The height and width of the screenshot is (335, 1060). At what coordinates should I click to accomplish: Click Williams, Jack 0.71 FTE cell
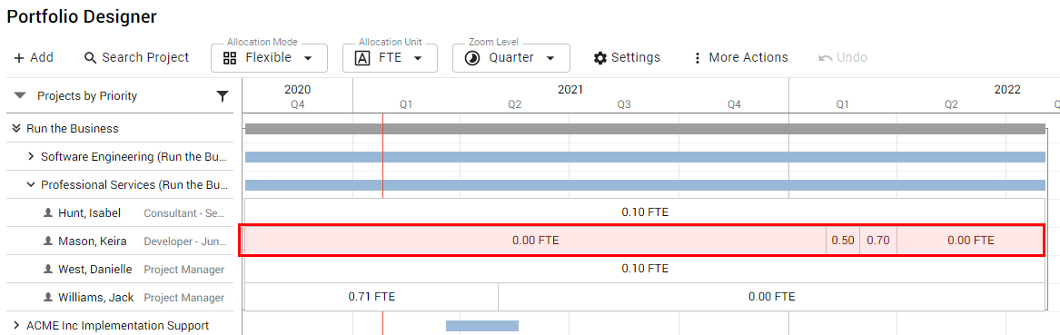[x=371, y=297]
